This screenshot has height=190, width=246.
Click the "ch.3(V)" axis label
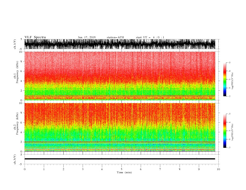pyautogui.click(x=15, y=159)
